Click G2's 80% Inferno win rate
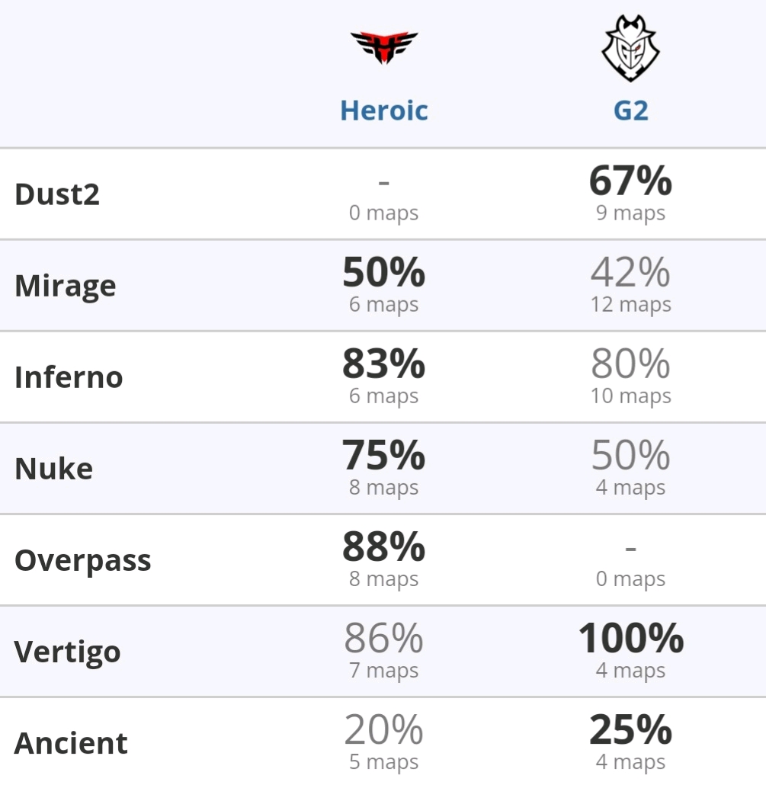Image resolution: width=766 pixels, height=785 pixels. [x=631, y=364]
